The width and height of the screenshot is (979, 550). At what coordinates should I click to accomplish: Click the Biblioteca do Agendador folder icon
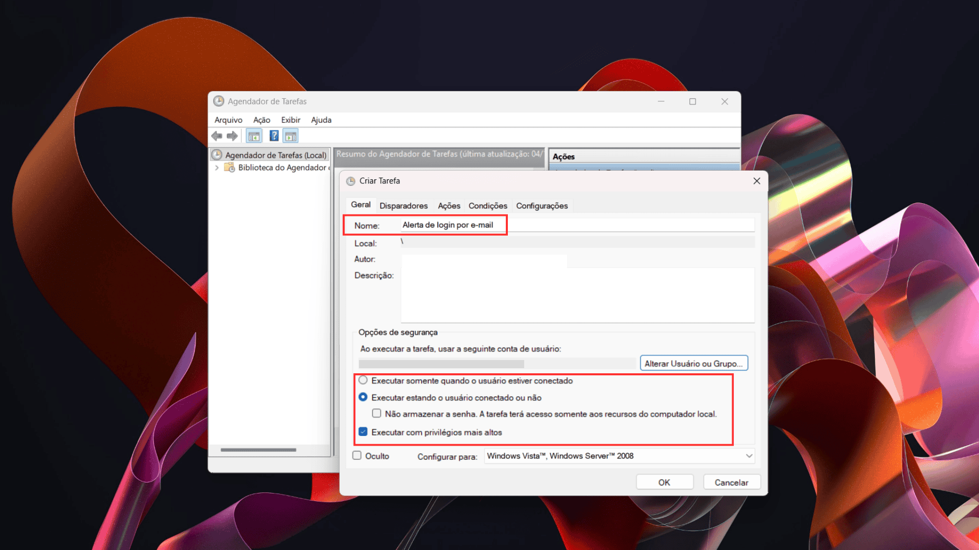[x=230, y=168]
